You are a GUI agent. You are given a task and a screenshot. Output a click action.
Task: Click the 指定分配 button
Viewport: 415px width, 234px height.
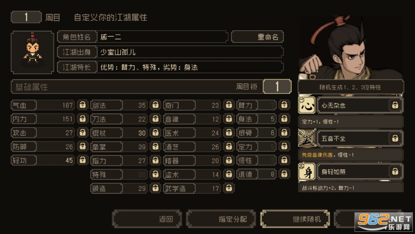(x=221, y=219)
